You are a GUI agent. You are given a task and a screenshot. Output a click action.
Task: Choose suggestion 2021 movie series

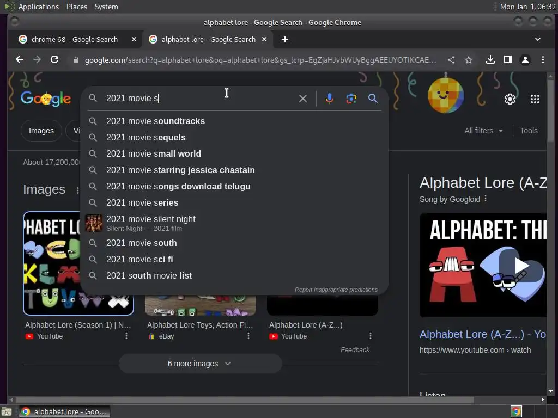pyautogui.click(x=235, y=203)
